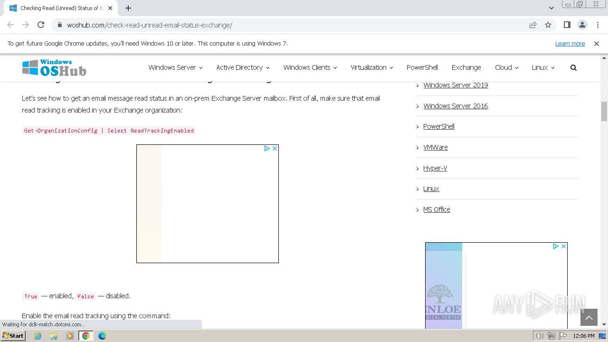Reload the page with refresh icon

(41, 25)
